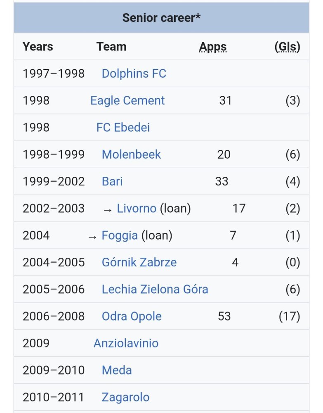Open the Dolphins FC link
This screenshot has height=413, width=323.
click(134, 74)
